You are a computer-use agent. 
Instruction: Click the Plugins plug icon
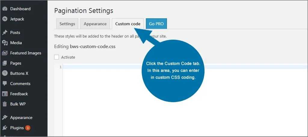pos(5,128)
